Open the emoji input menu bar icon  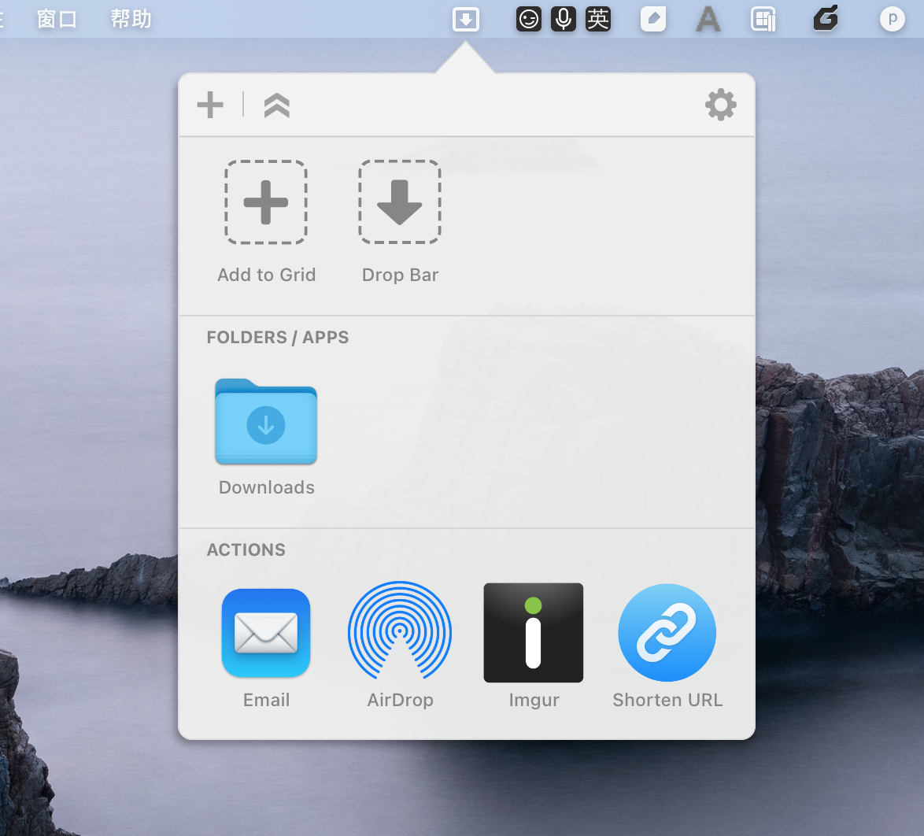tap(529, 19)
